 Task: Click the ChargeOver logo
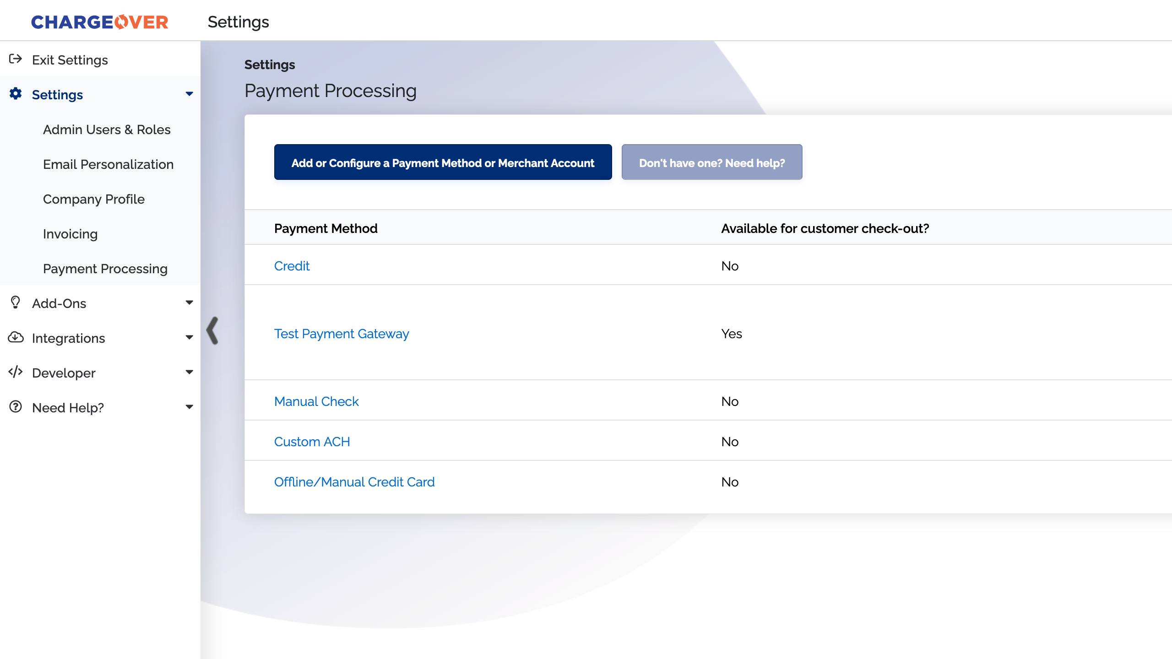[x=99, y=22]
